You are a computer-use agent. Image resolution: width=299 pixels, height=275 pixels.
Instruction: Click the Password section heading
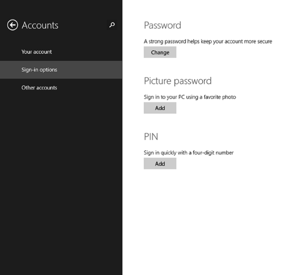coord(162,25)
